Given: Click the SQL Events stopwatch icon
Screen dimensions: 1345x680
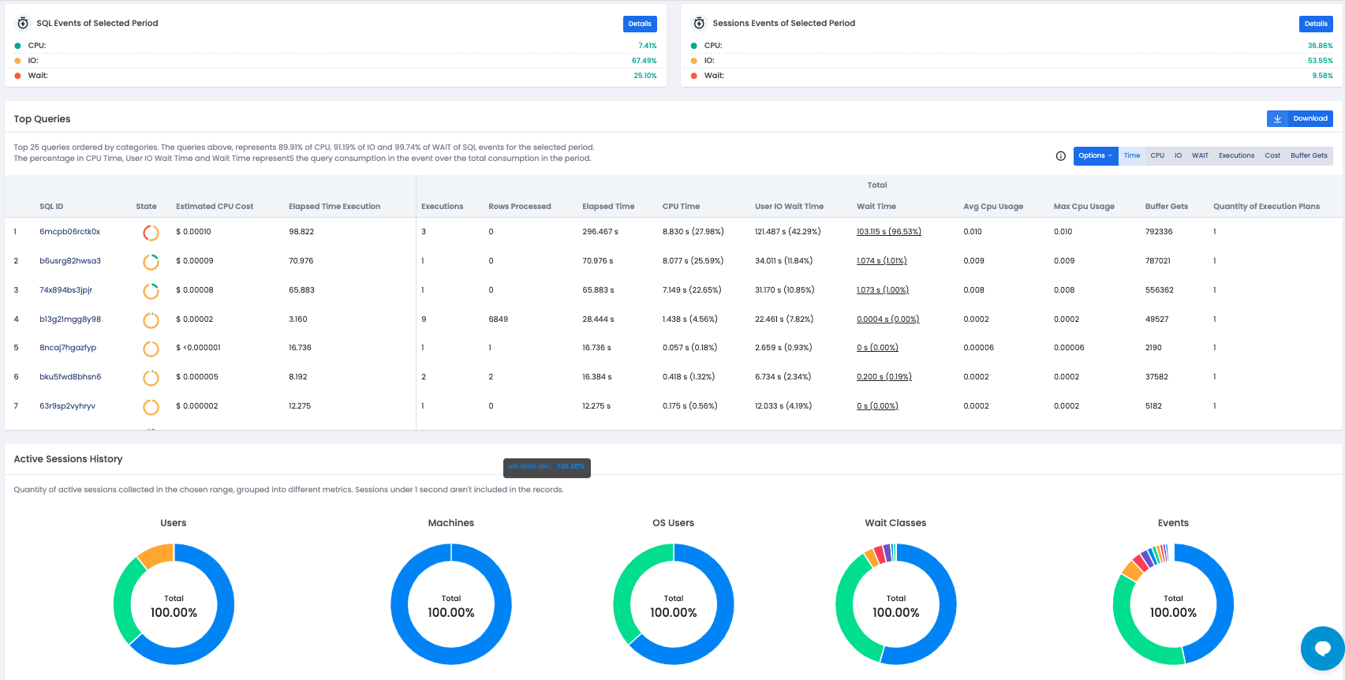Looking at the screenshot, I should (23, 23).
